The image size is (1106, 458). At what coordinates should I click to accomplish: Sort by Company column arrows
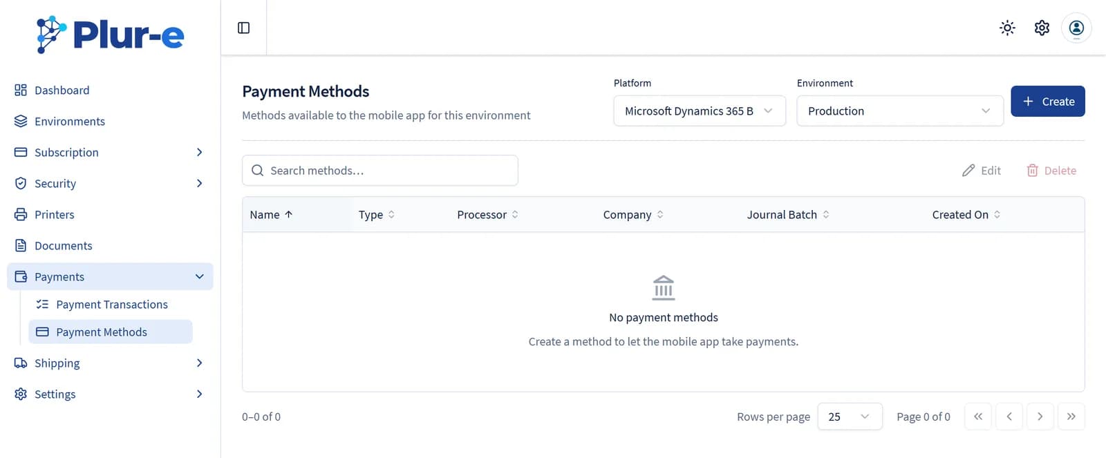(x=660, y=214)
